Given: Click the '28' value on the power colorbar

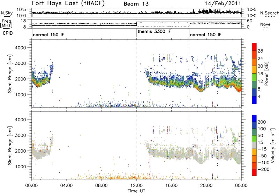Looking at the screenshot, I should point(260,51).
